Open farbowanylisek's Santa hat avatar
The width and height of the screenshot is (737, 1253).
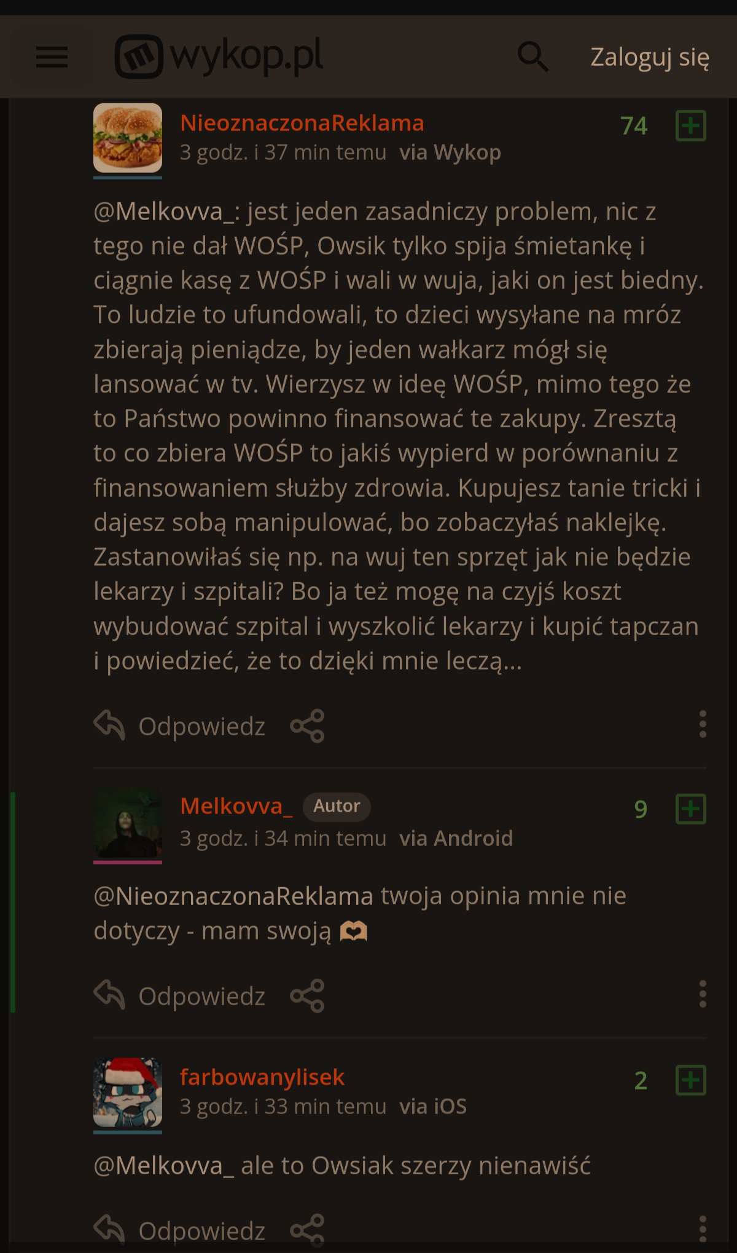tap(128, 1093)
